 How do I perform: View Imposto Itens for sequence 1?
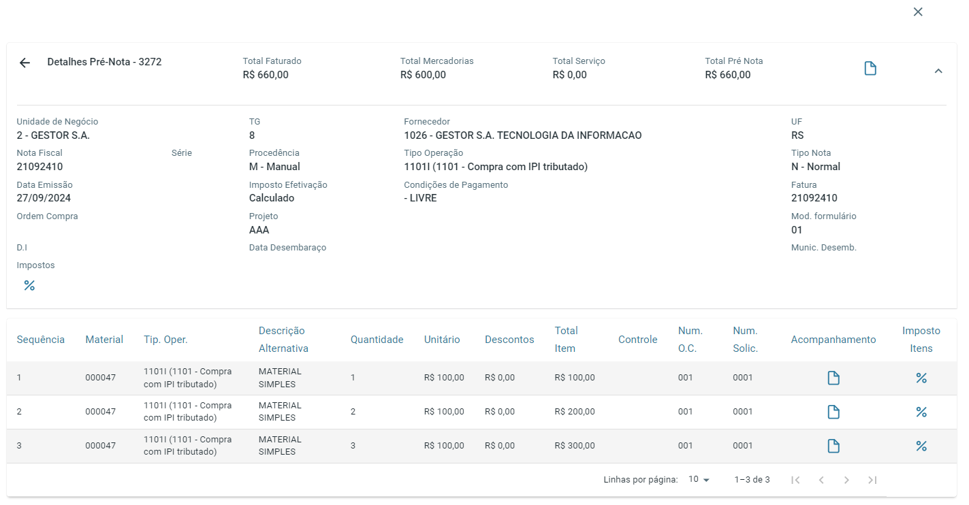click(921, 378)
